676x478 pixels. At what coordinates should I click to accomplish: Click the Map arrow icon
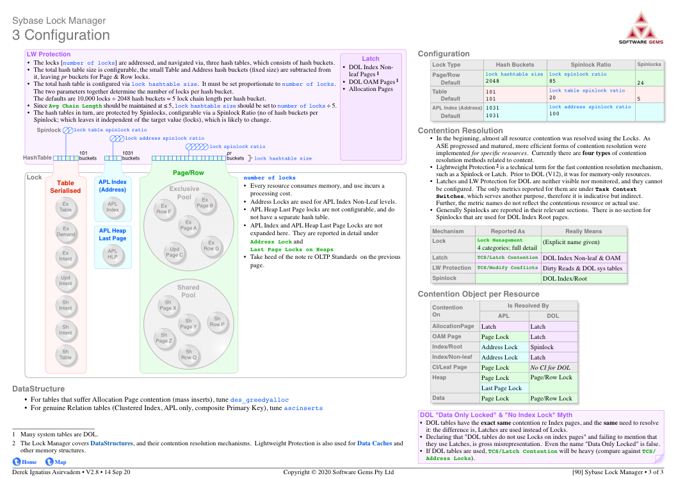click(49, 461)
